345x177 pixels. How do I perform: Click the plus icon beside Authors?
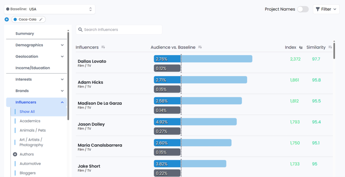click(x=15, y=154)
